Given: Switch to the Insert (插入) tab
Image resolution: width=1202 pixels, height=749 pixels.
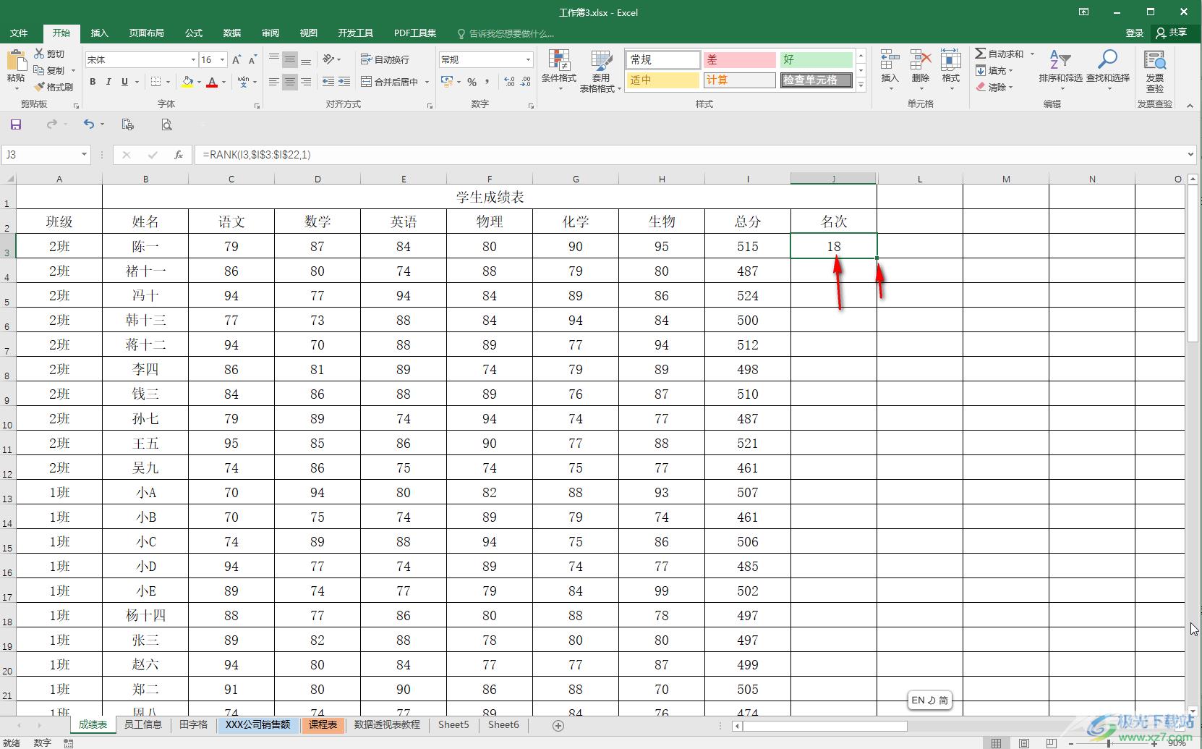Looking at the screenshot, I should 99,33.
